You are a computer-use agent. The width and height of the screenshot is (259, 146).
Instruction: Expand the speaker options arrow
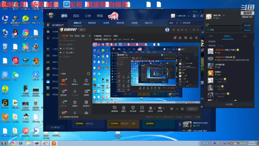tap(164, 108)
